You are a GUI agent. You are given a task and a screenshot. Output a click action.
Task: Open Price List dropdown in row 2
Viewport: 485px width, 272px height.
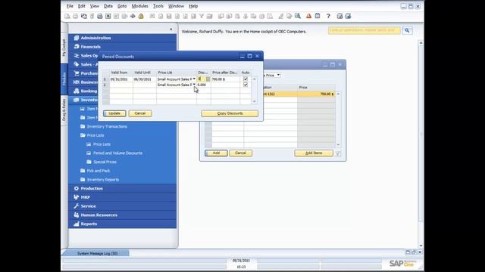click(x=194, y=85)
